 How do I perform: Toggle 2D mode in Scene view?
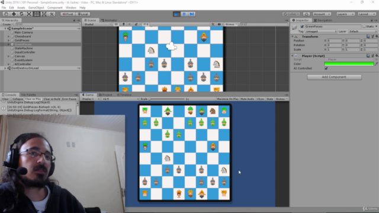pyautogui.click(x=116, y=24)
